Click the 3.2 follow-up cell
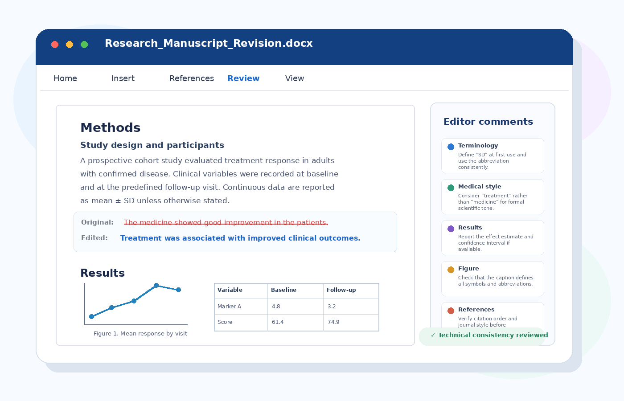The image size is (624, 401). [x=351, y=307]
